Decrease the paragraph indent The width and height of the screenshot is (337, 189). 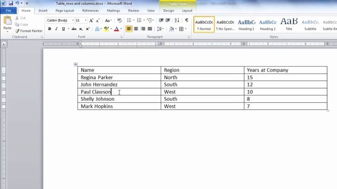click(x=161, y=20)
